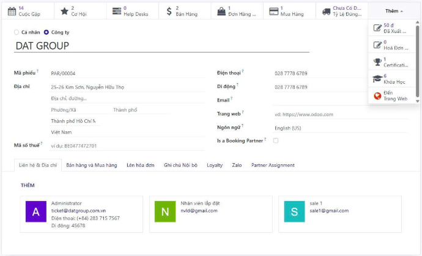Viewport: 422px width, 256px height.
Task: Open Help Desks server icon
Action: (117, 11)
